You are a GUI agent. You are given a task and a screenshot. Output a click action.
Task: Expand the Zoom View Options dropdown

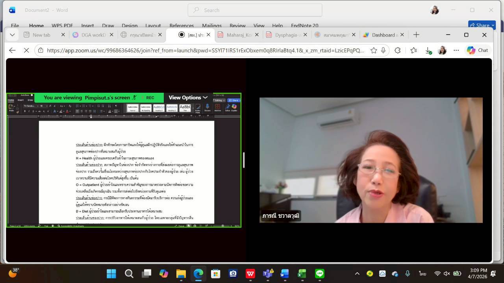coord(188,97)
